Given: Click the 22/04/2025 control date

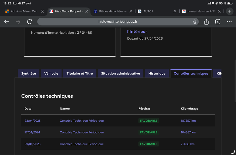Looking at the screenshot, I should [x=32, y=121].
